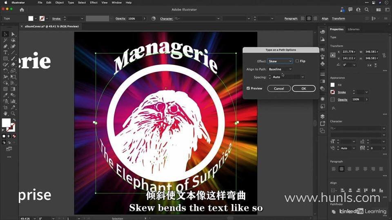The image size is (392, 220).
Task: Select the Selection tool in the toolbar
Action: click(5, 34)
